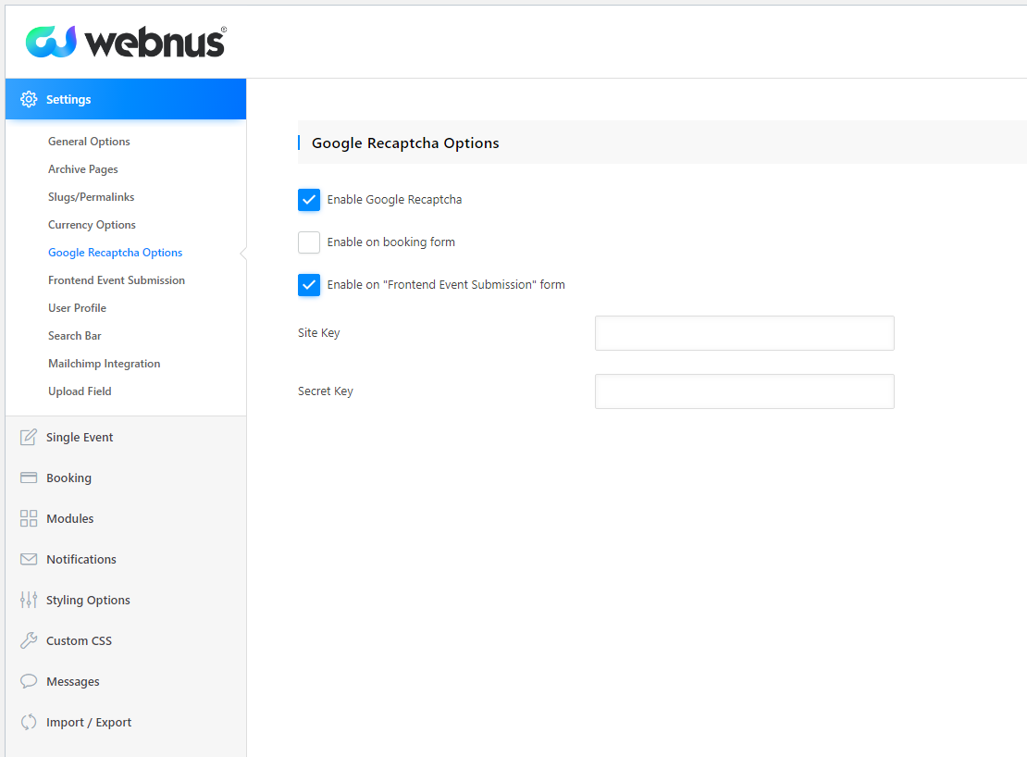Click the Site Key label
The width and height of the screenshot is (1027, 757).
[319, 332]
